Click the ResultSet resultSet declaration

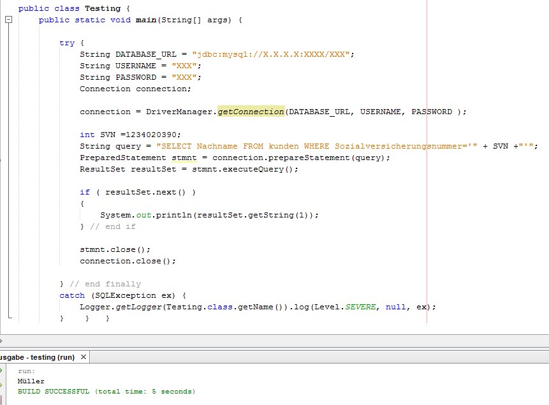(x=128, y=169)
